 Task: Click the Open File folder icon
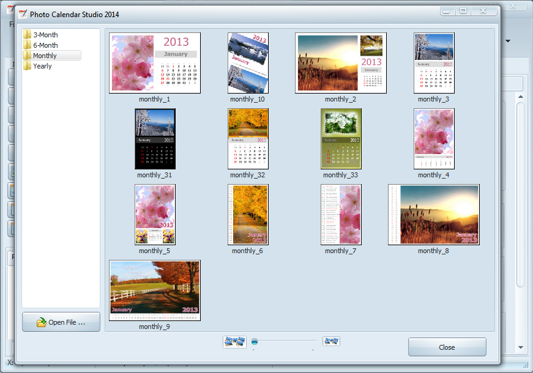coord(42,322)
